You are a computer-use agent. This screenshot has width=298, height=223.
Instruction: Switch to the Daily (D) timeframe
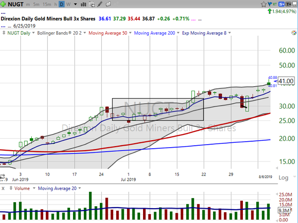[x=61, y=4]
